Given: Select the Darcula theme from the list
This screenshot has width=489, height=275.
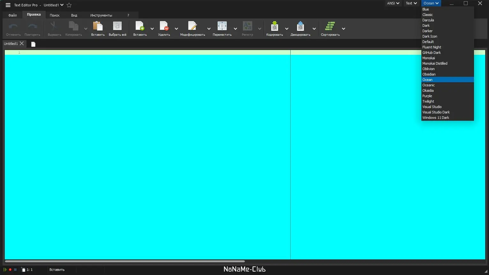Looking at the screenshot, I should click(428, 20).
